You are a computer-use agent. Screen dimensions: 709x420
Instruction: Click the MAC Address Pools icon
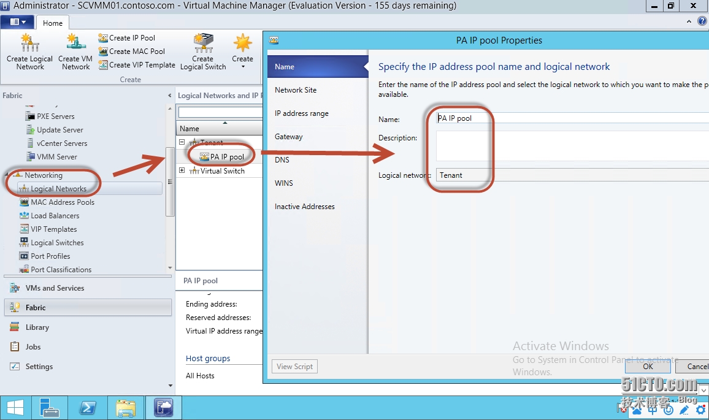click(x=24, y=202)
